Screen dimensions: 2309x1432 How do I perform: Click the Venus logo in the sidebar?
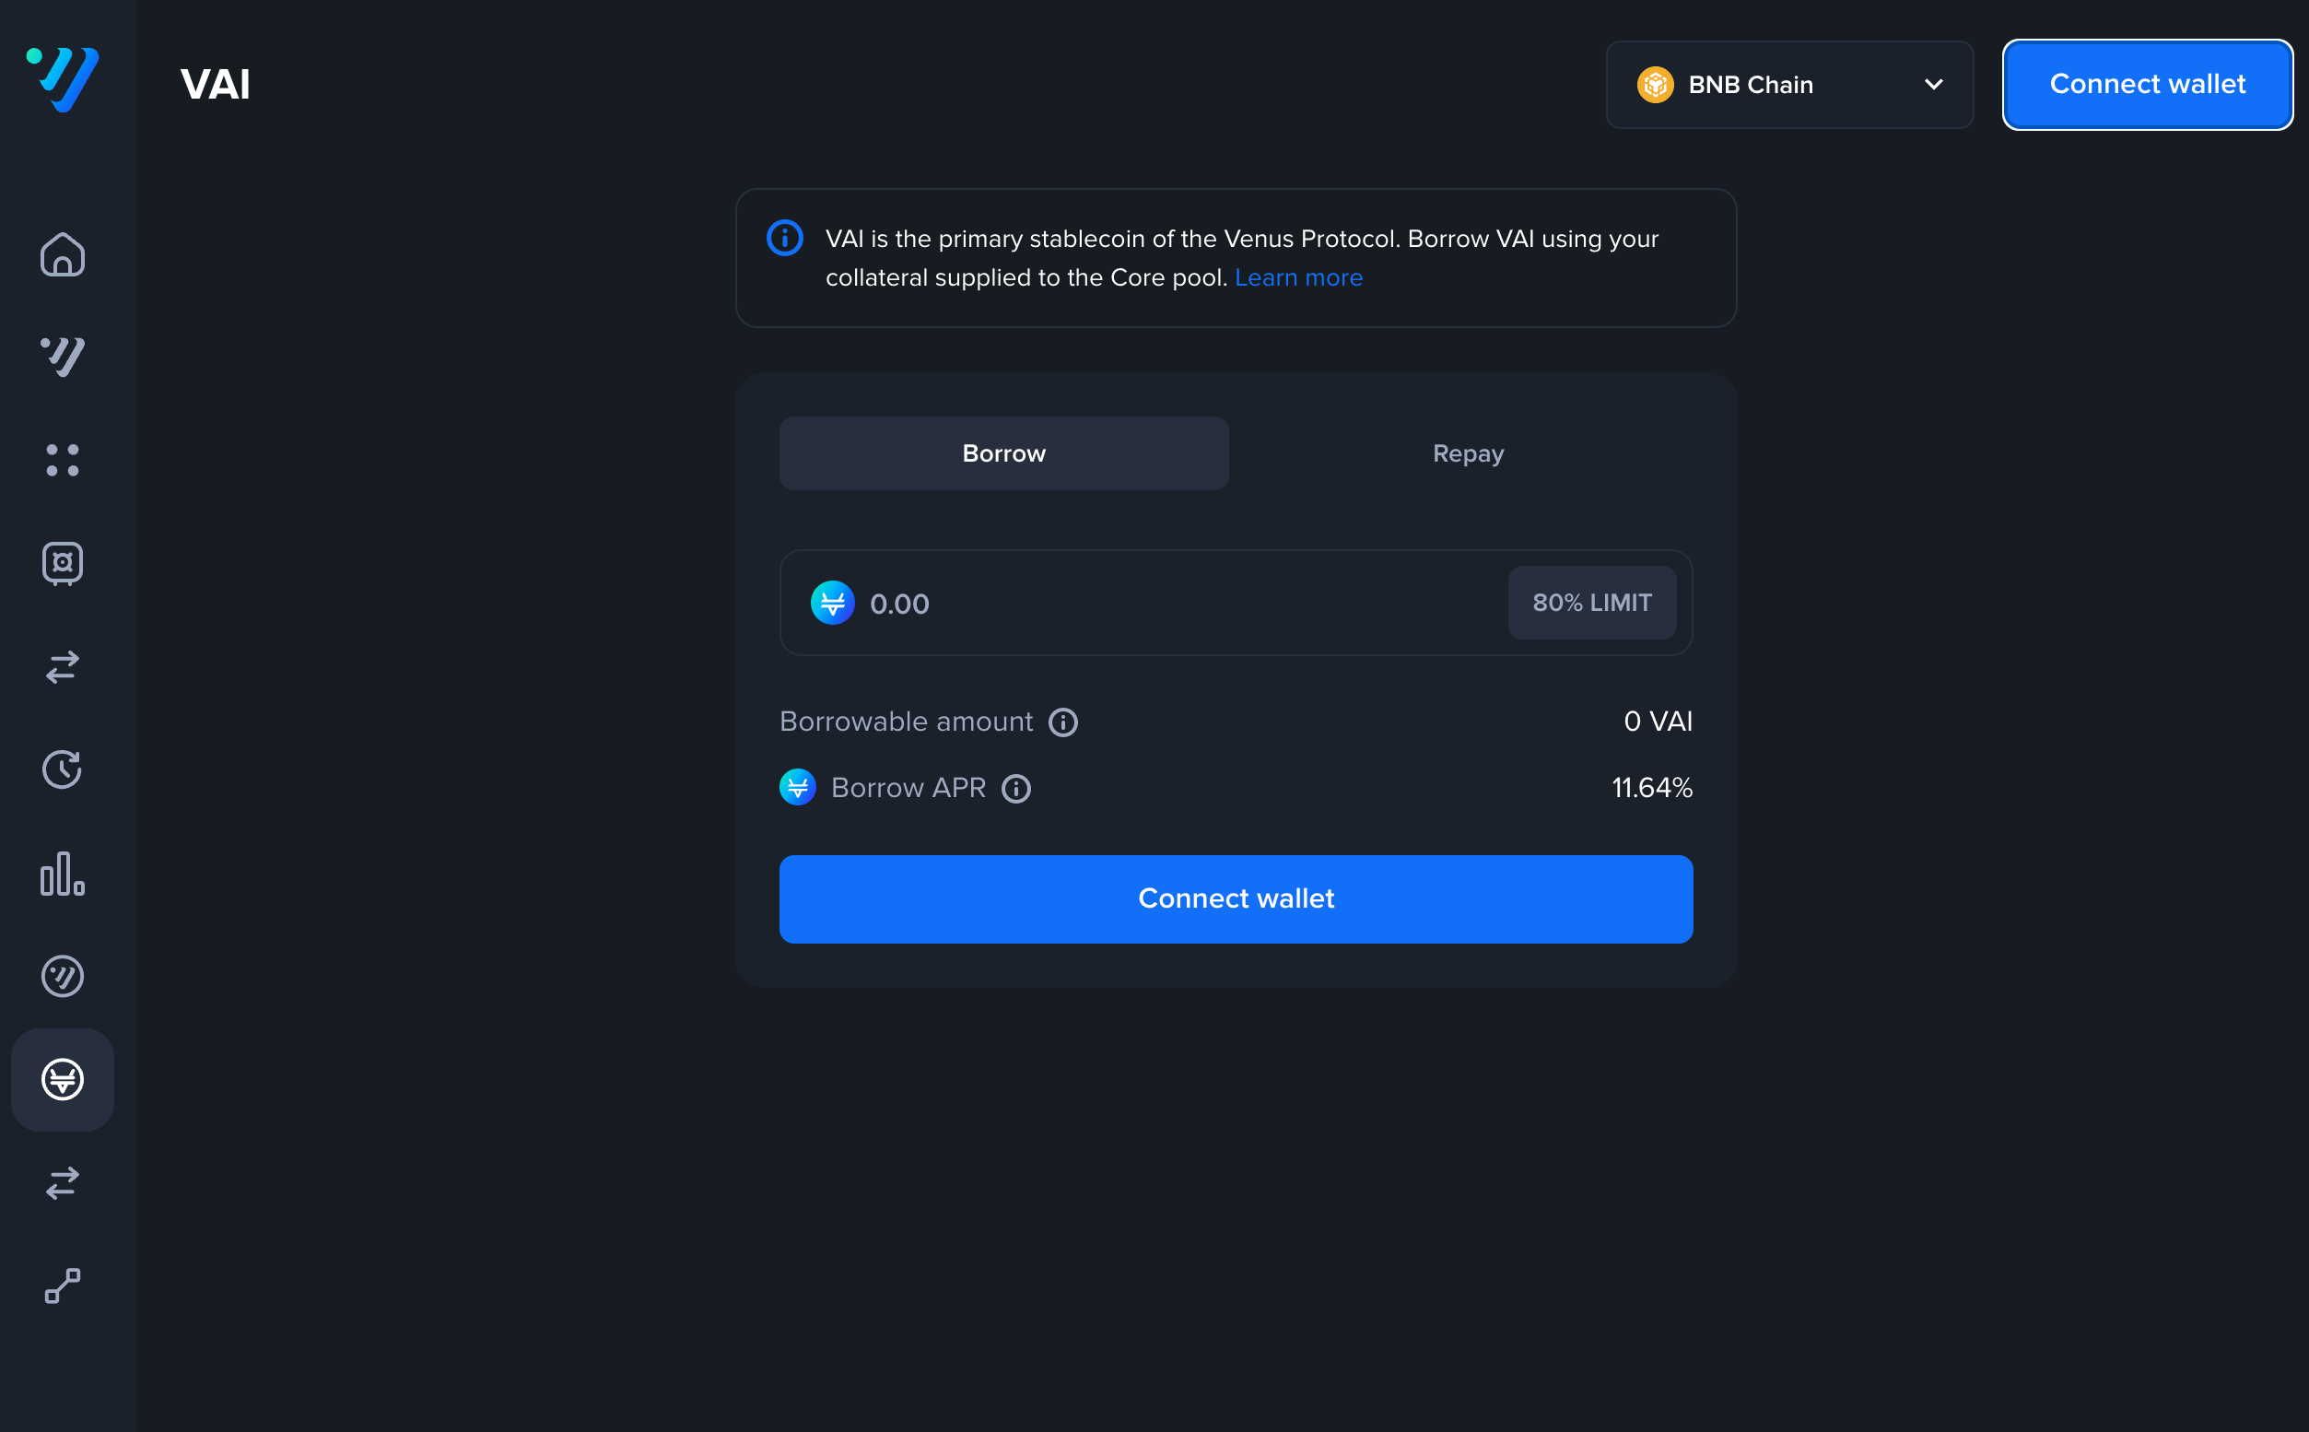tap(63, 79)
